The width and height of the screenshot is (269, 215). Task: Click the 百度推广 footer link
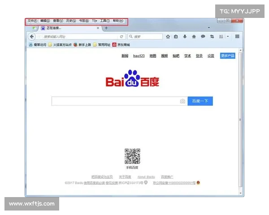coord(167,177)
